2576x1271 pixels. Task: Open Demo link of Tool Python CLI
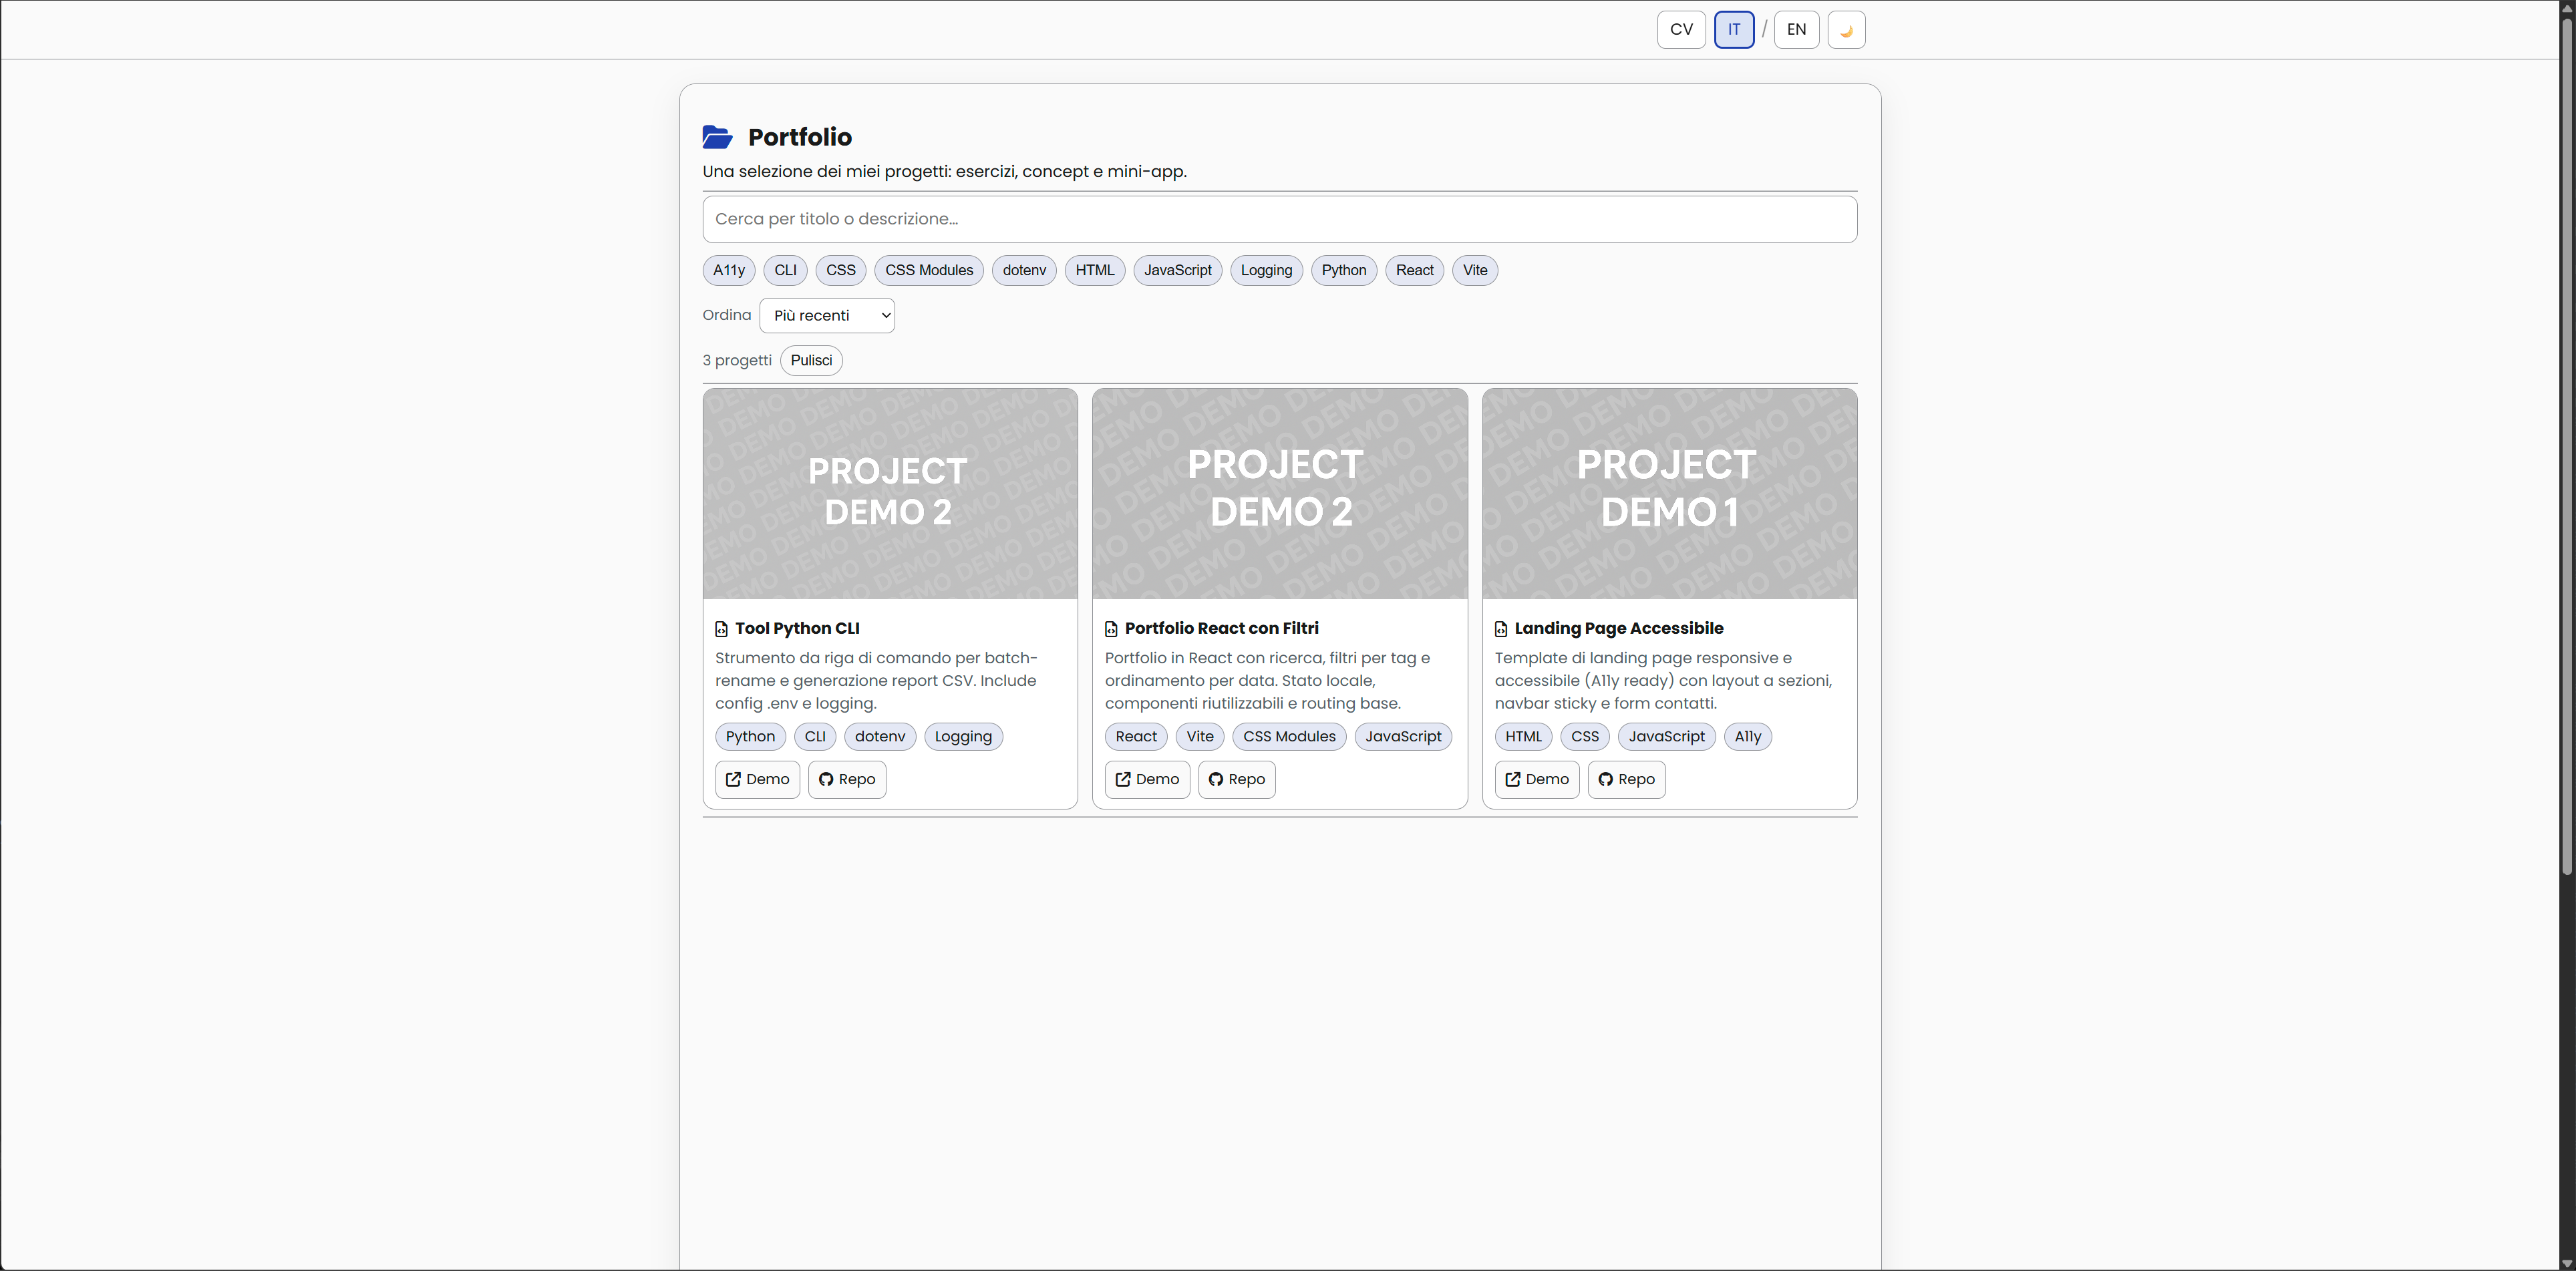(757, 779)
